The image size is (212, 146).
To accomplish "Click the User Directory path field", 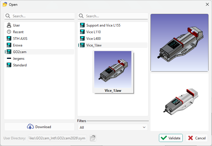I will pos(57,138).
